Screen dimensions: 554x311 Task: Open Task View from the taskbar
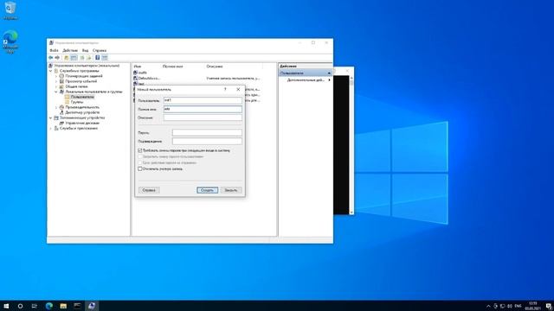pos(35,306)
